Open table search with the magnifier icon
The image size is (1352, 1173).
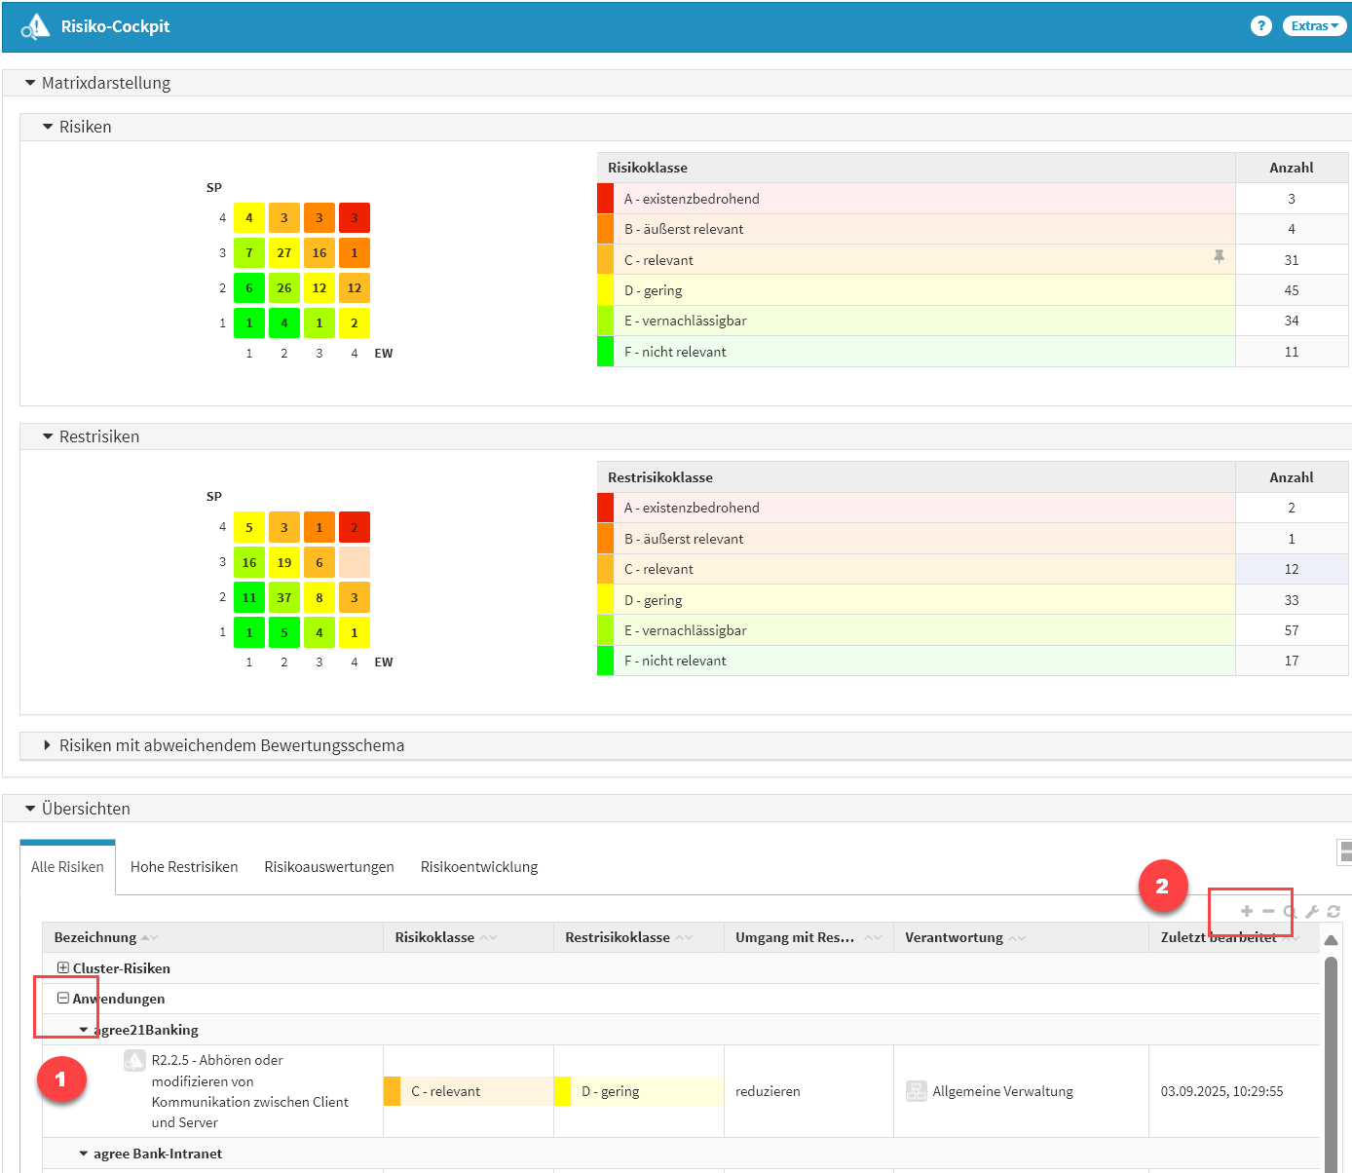coord(1290,912)
